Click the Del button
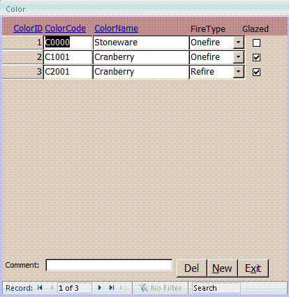This screenshot has height=297, width=289. pyautogui.click(x=191, y=268)
